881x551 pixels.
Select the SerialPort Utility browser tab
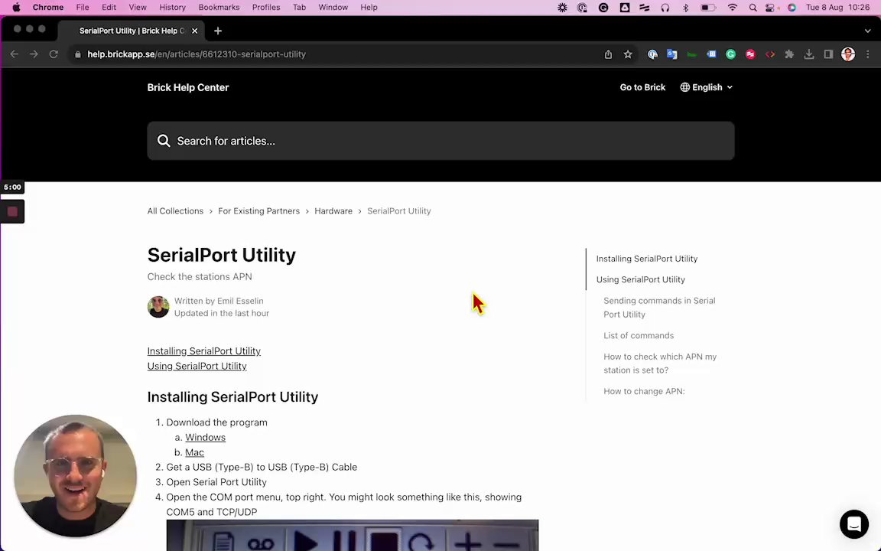(130, 31)
